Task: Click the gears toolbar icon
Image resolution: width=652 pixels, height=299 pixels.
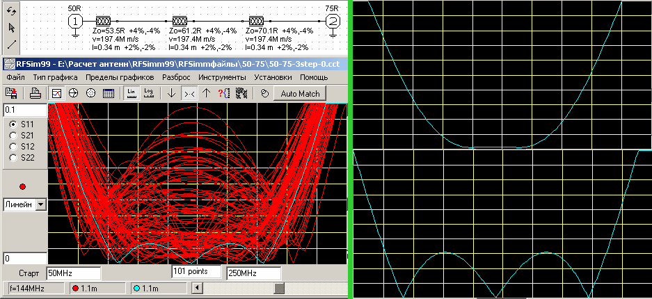Action: 241,93
